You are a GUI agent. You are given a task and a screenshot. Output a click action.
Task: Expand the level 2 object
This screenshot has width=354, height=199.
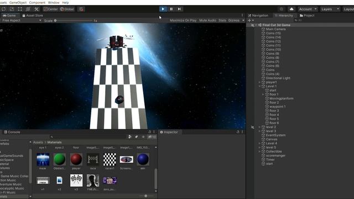[x=259, y=127]
